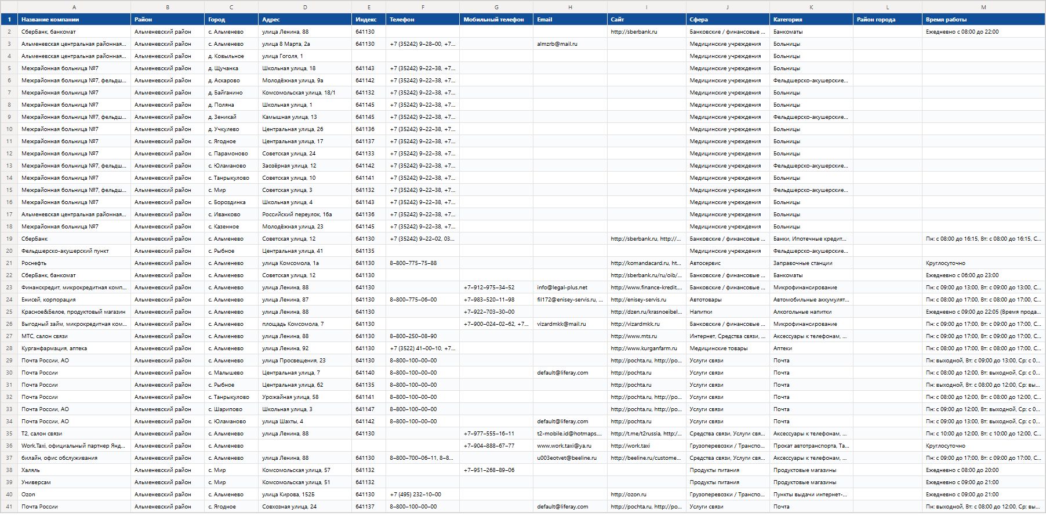
Task: Click the 'с. Парамоново' cell
Action: pyautogui.click(x=231, y=154)
